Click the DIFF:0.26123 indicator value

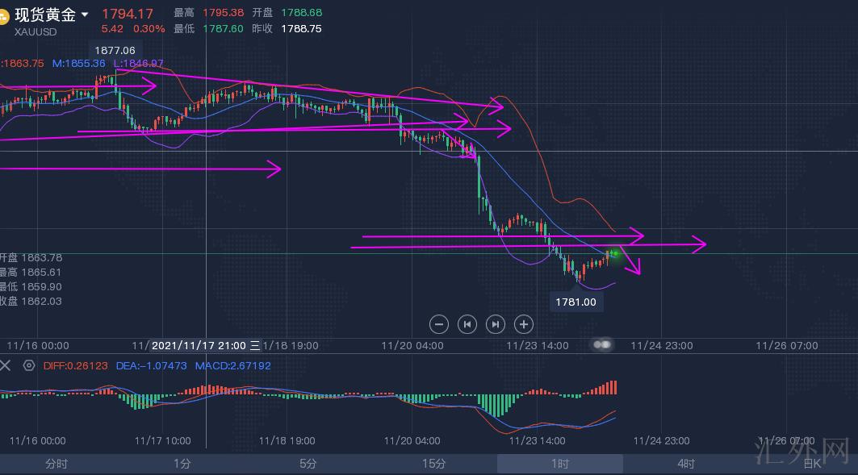[76, 365]
